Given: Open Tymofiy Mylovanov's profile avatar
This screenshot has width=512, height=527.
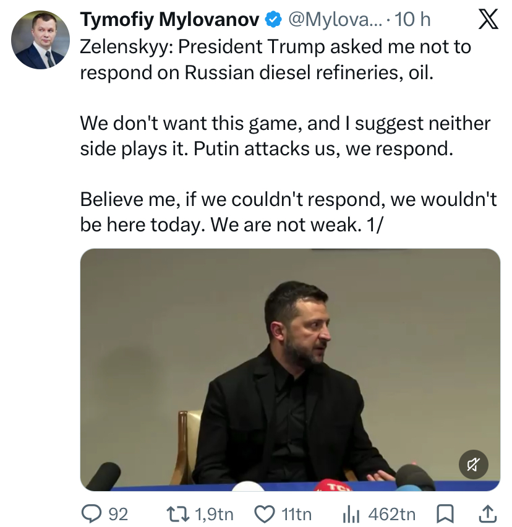Looking at the screenshot, I should 40,40.
